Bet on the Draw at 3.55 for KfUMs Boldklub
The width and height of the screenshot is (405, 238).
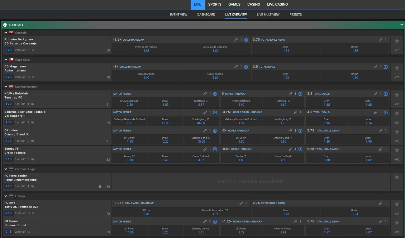pyautogui.click(x=165, y=103)
